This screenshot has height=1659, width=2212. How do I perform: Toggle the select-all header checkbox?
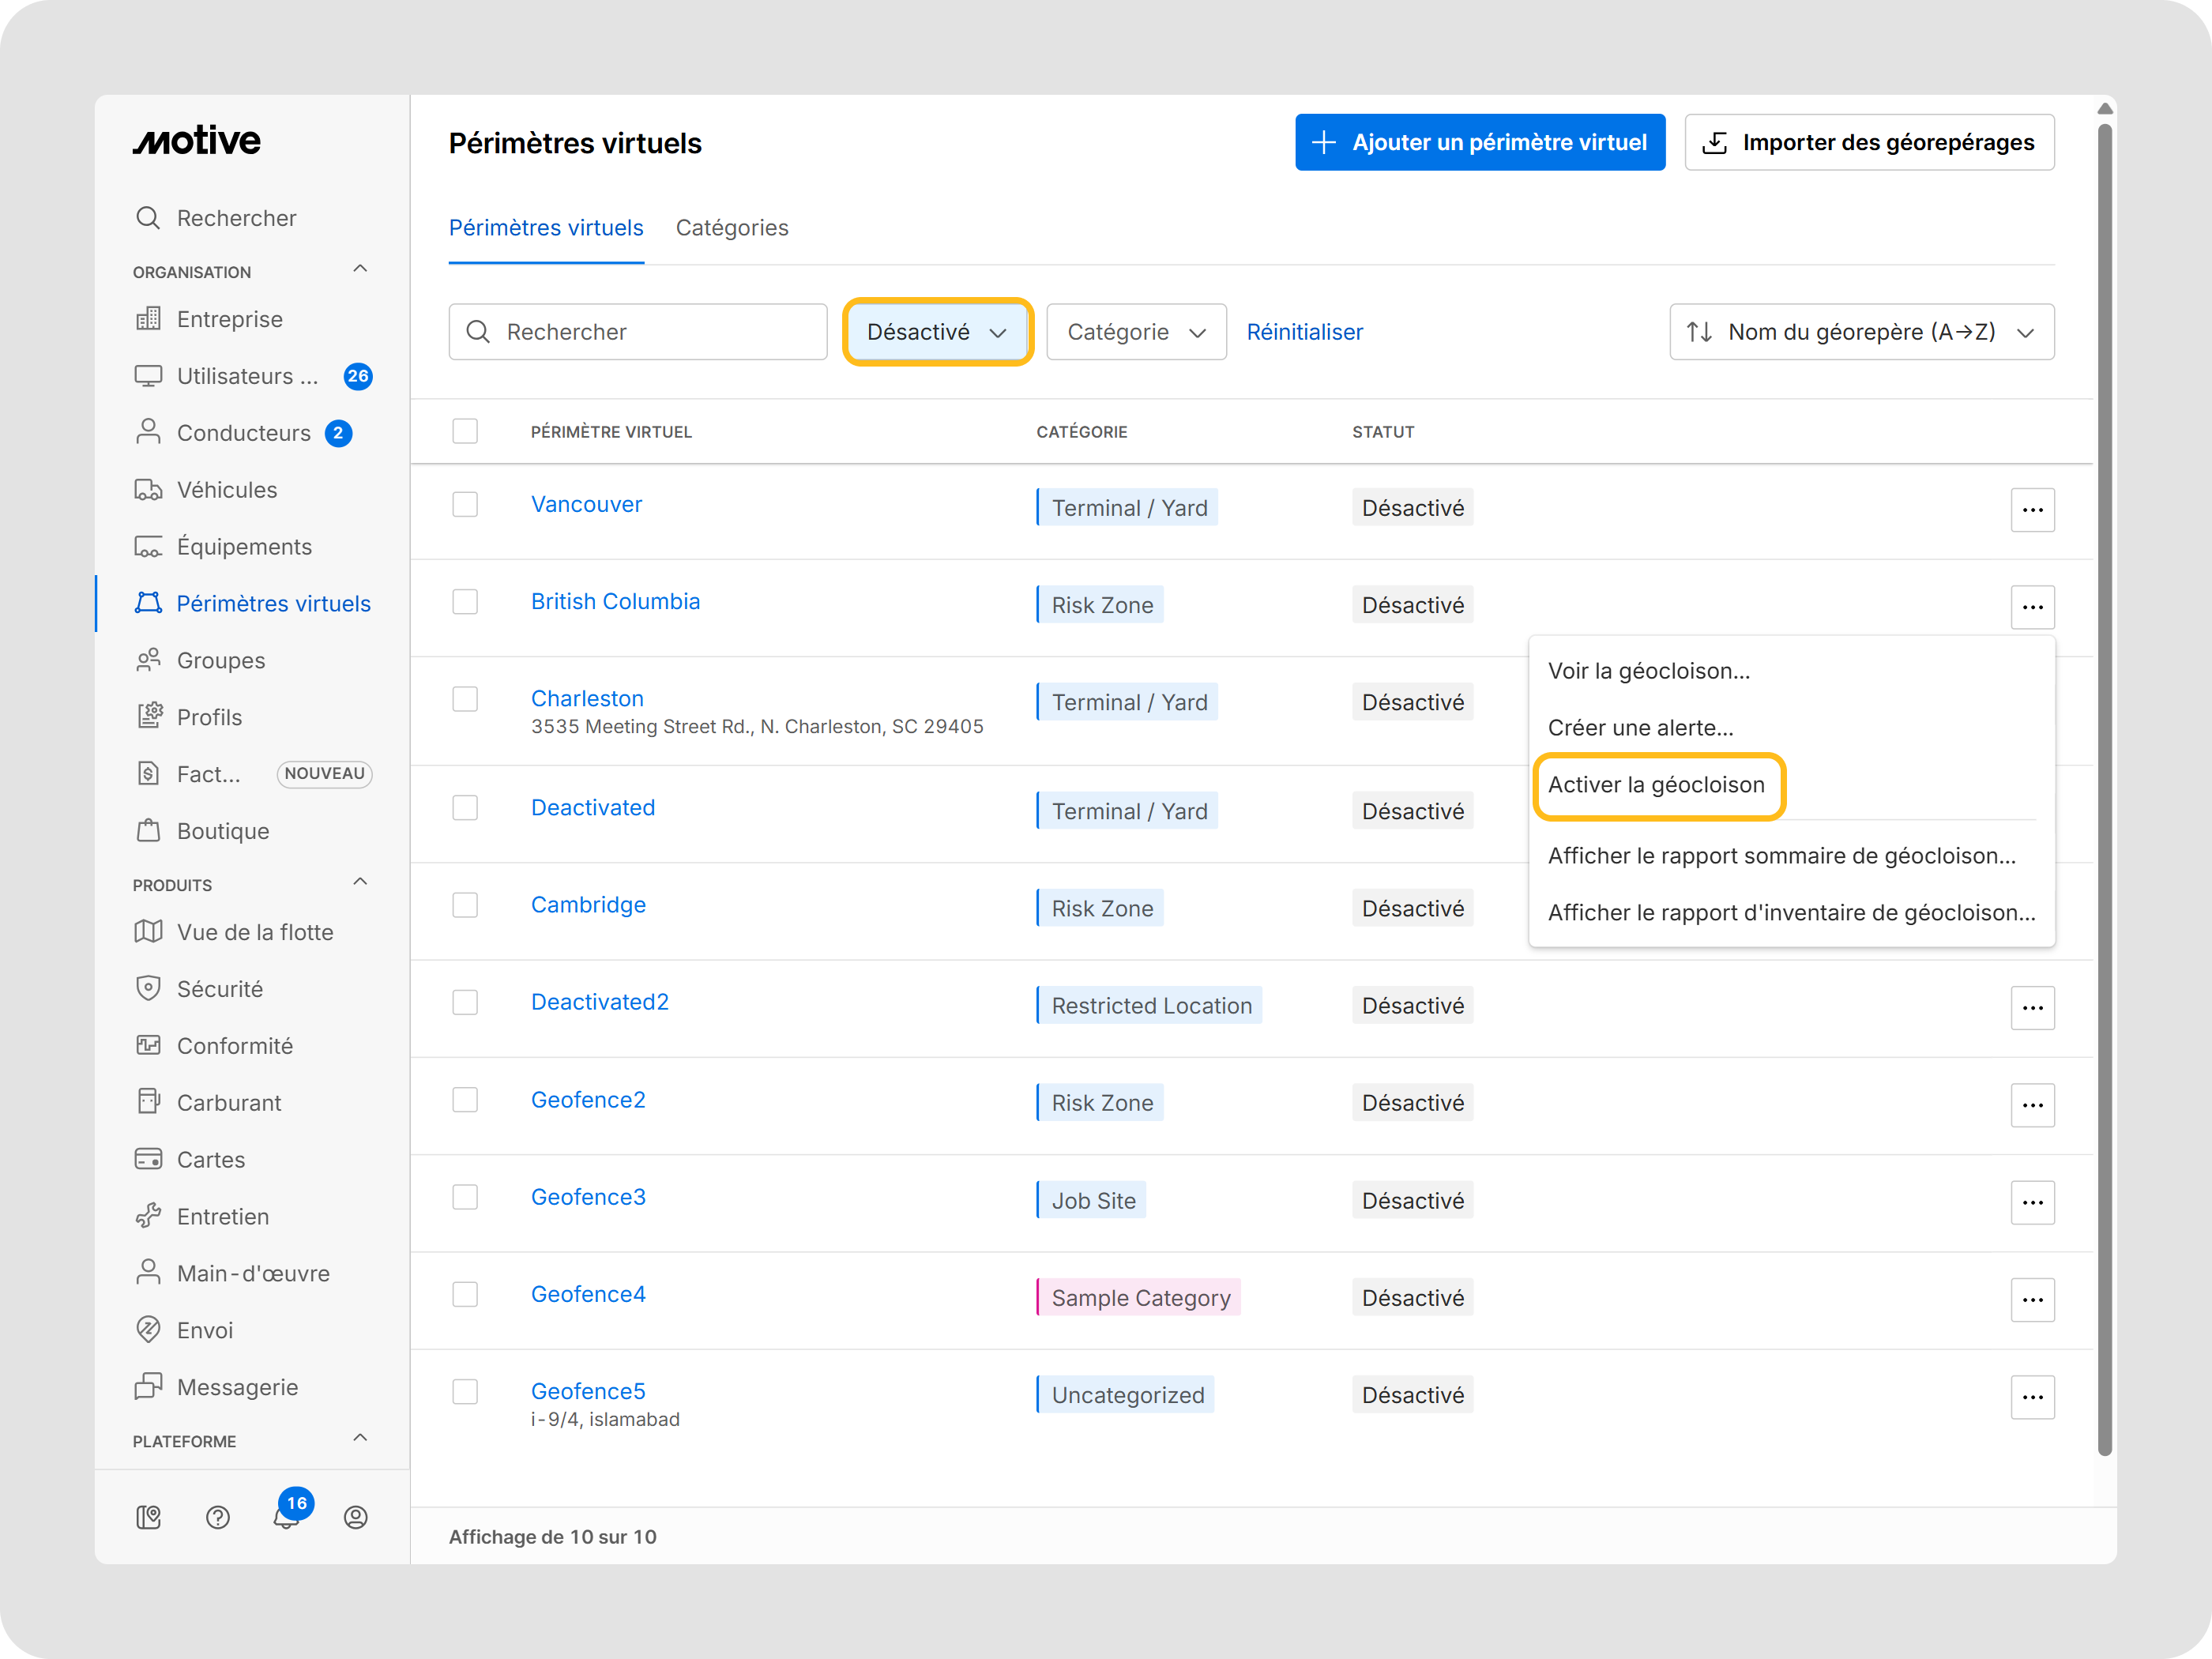(465, 431)
